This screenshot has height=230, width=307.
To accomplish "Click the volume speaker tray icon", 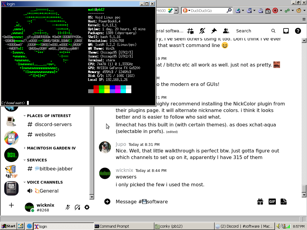I will point(278,226).
